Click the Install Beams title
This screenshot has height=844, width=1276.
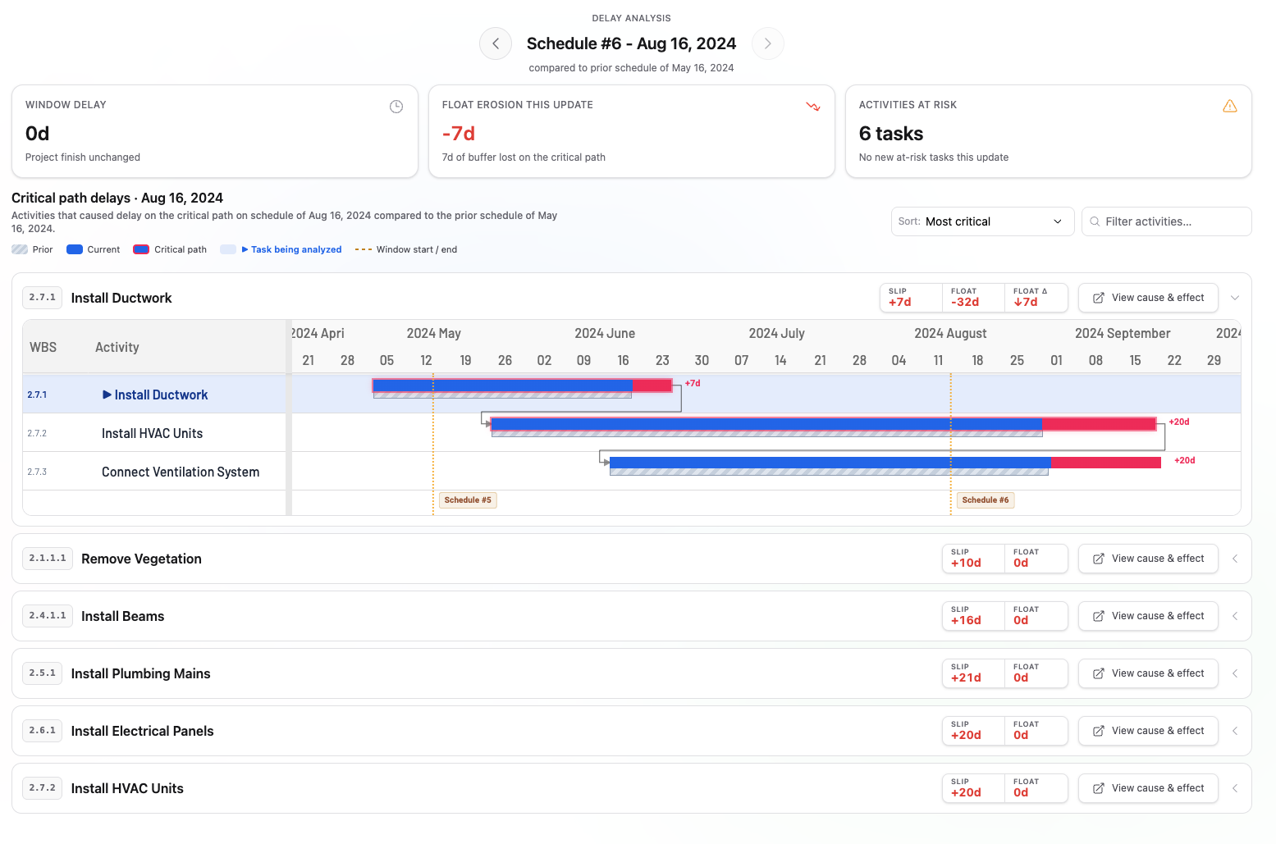click(x=123, y=616)
